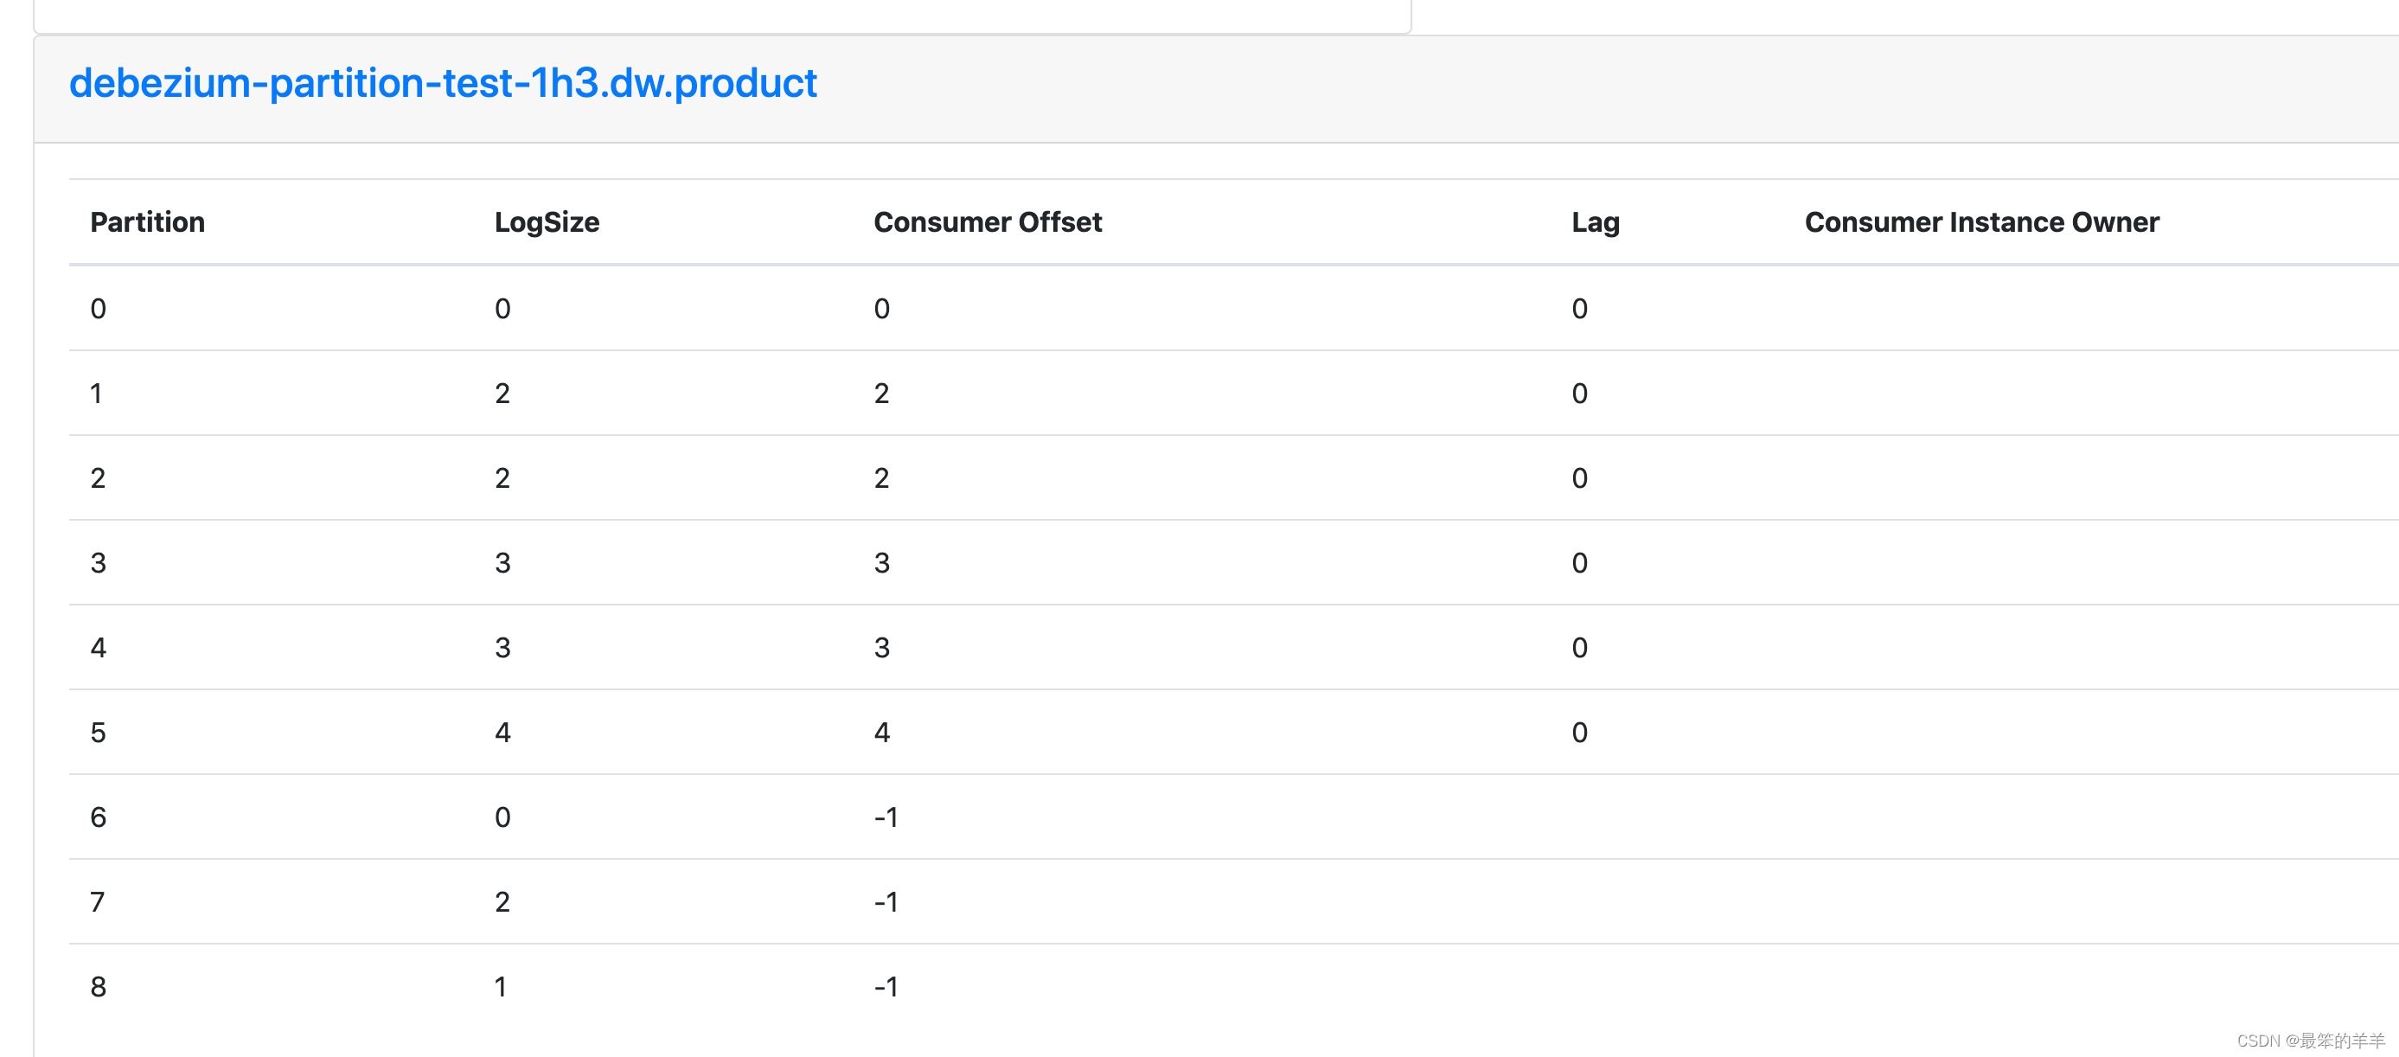Select partition 8 row number
The width and height of the screenshot is (2399, 1057).
click(x=98, y=987)
